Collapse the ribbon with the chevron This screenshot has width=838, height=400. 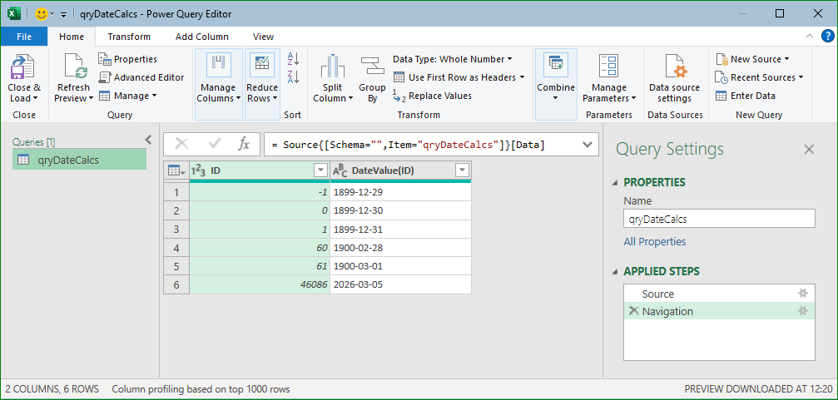coord(809,37)
